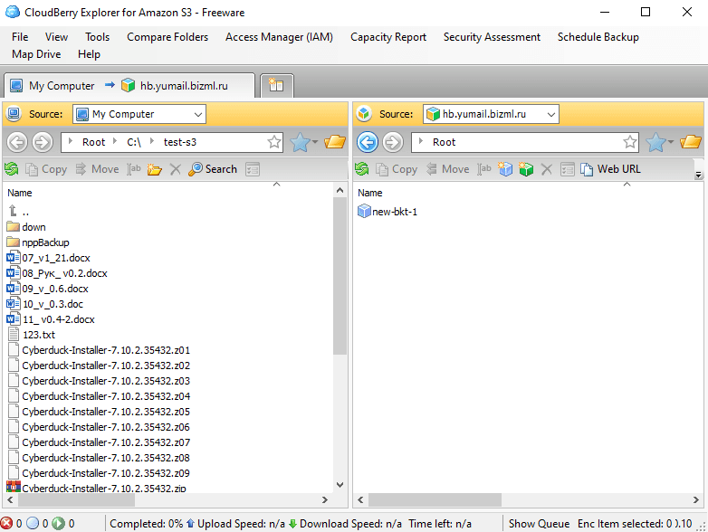Open Capacity Report menu
708x532 pixels.
click(388, 37)
